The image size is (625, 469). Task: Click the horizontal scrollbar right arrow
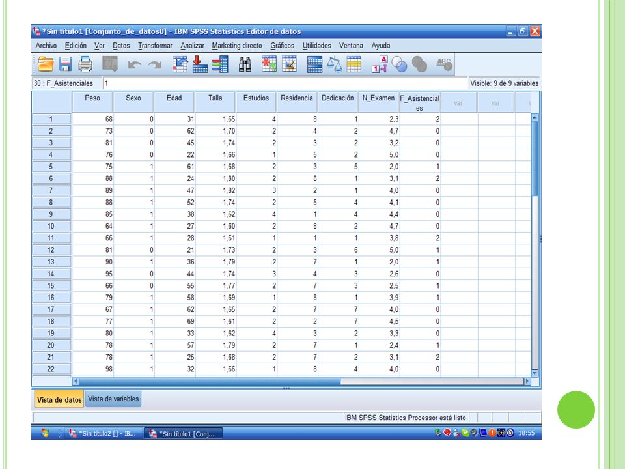[x=527, y=381]
